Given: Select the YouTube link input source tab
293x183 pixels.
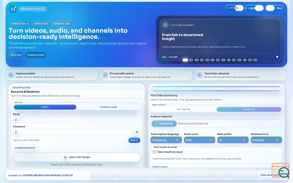Looking at the screenshot, I should (x=183, y=109).
